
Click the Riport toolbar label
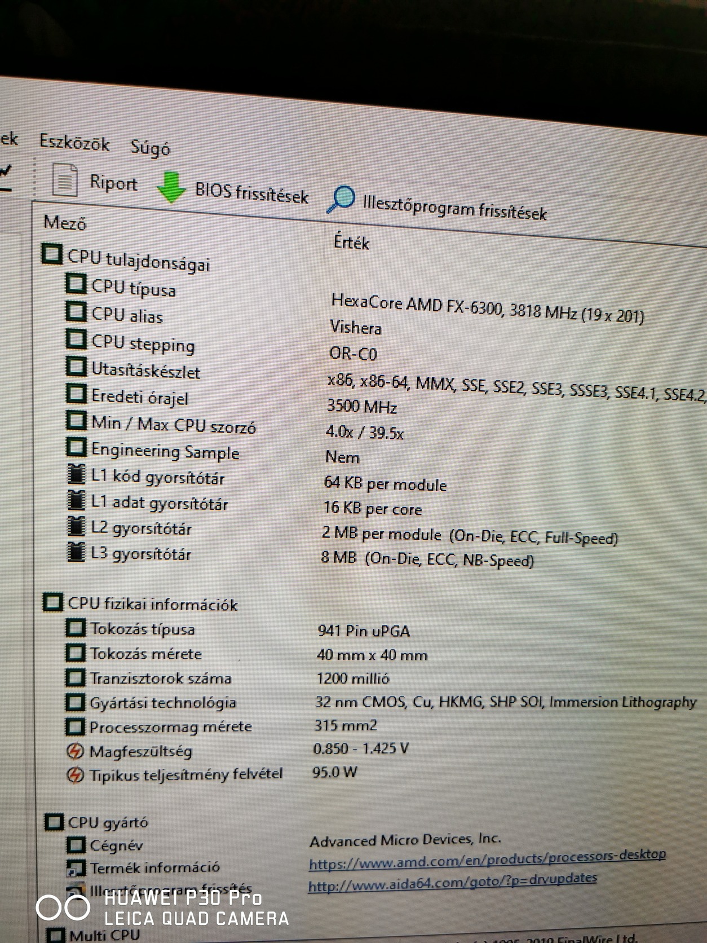[113, 183]
